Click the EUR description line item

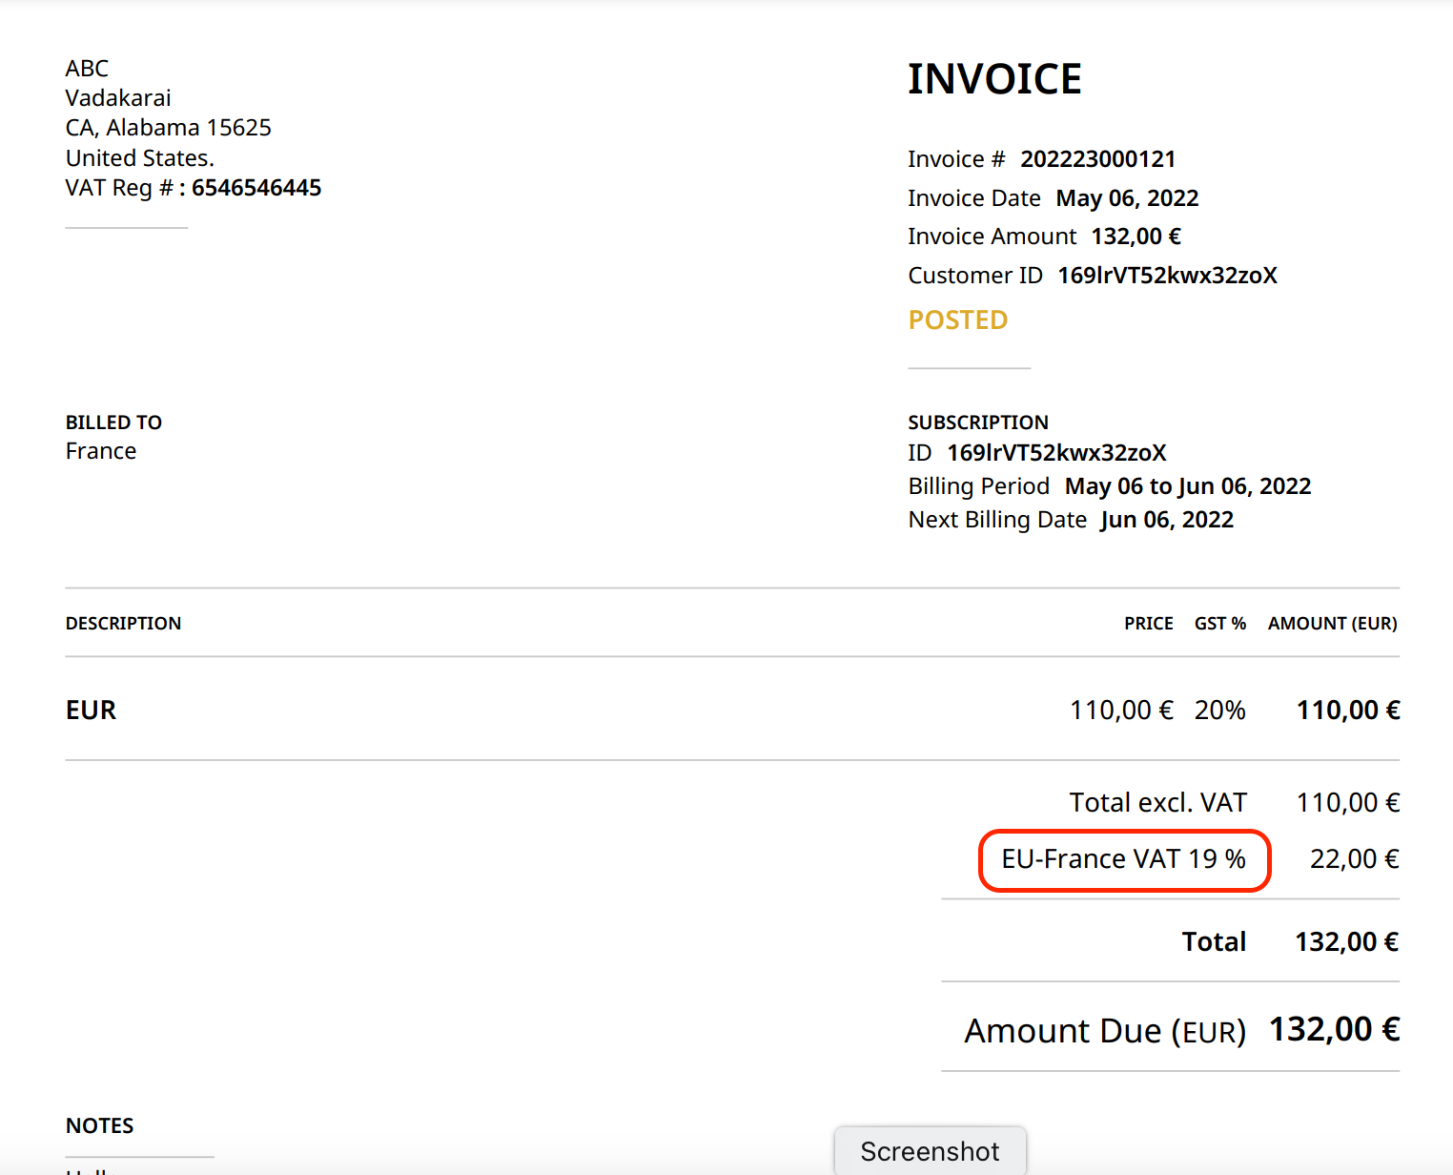[91, 709]
